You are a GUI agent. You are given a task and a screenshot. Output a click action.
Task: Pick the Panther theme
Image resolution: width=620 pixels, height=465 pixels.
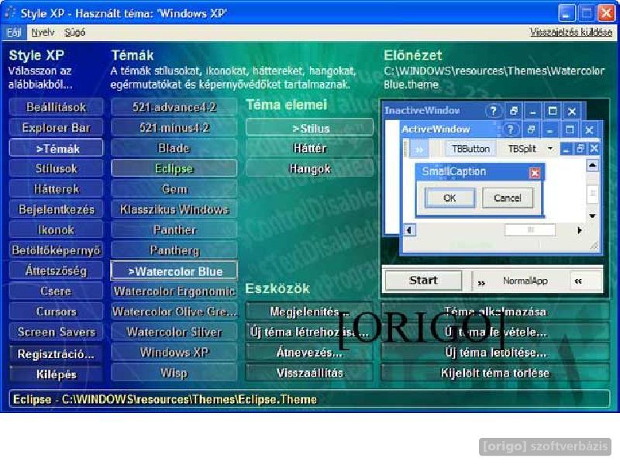(x=174, y=230)
